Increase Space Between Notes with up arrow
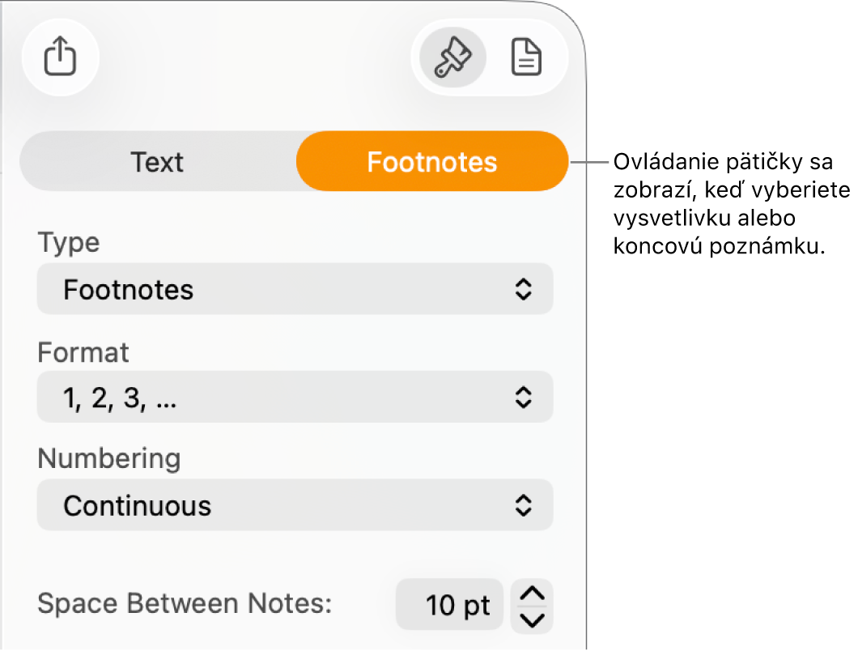 coord(532,593)
